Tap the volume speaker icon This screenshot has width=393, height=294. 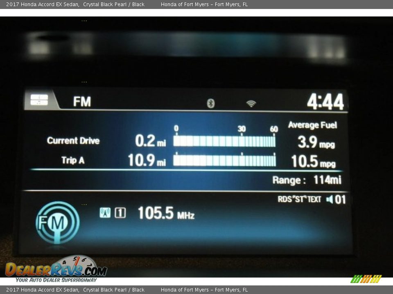pyautogui.click(x=330, y=200)
